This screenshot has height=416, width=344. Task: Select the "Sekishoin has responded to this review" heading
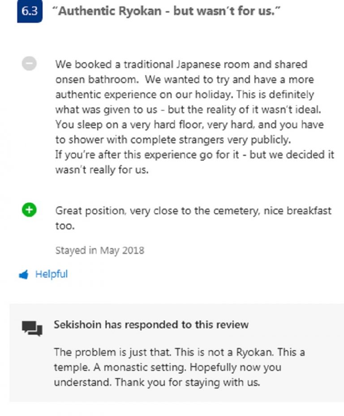point(151,325)
